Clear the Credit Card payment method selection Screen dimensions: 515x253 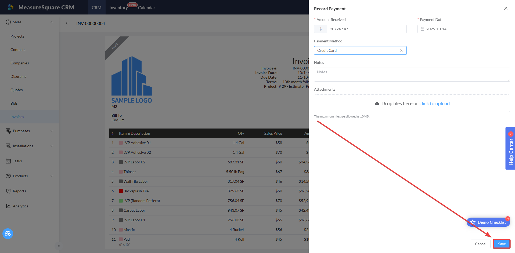(x=402, y=50)
